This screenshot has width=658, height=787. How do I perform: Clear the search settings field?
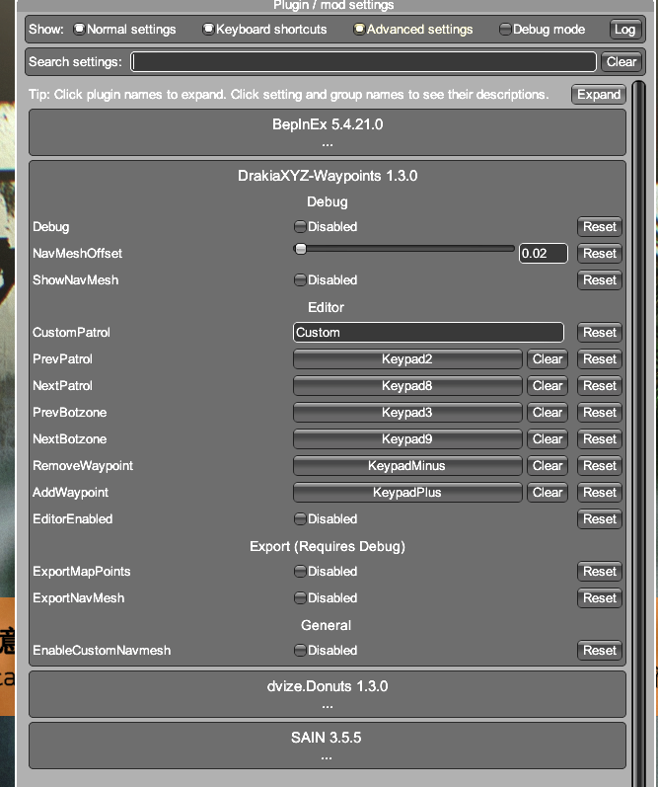(x=621, y=62)
